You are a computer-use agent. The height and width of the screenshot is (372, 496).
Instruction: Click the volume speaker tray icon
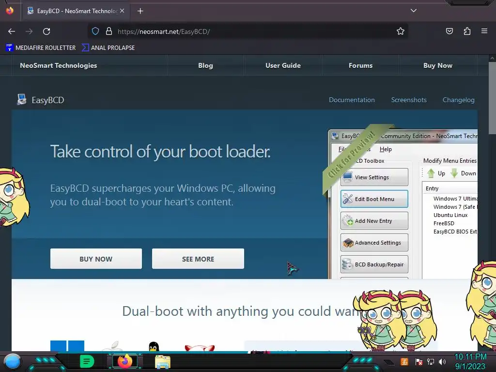coord(442,361)
